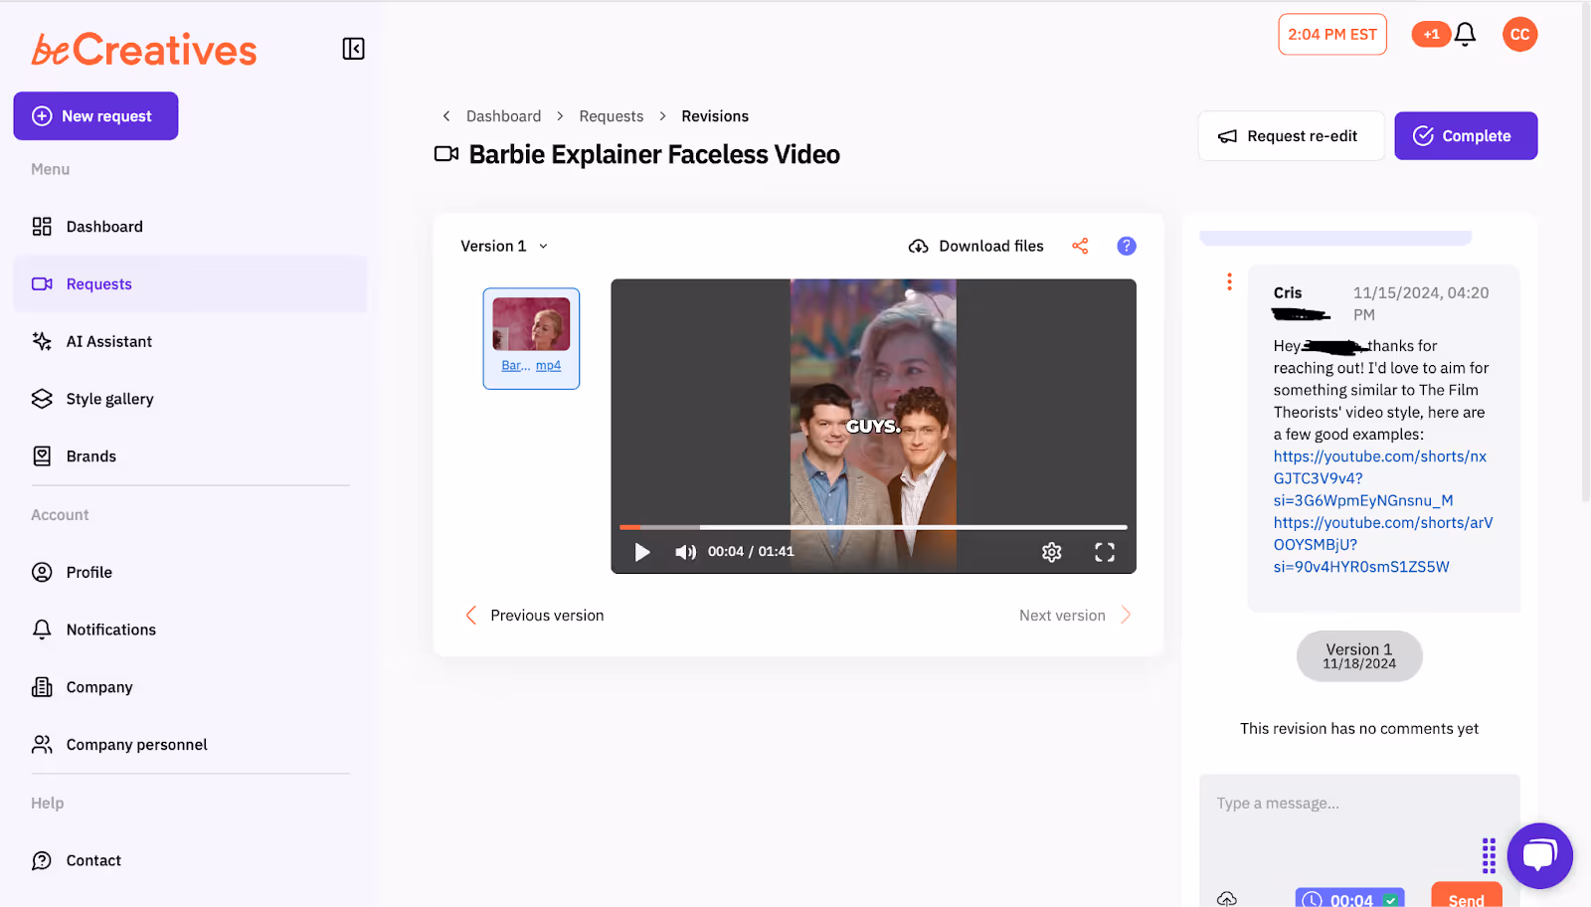Send the message
This screenshot has height=907, width=1591.
click(x=1467, y=895)
